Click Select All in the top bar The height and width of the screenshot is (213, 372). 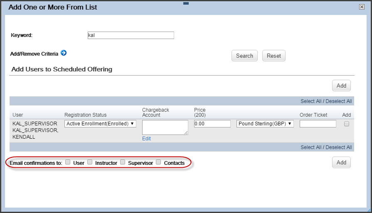point(311,101)
